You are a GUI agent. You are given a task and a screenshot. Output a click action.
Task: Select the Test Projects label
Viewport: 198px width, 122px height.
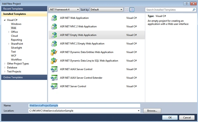click(14, 72)
